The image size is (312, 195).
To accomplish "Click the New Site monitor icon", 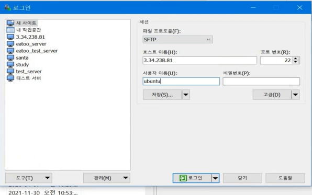I will (x=10, y=23).
